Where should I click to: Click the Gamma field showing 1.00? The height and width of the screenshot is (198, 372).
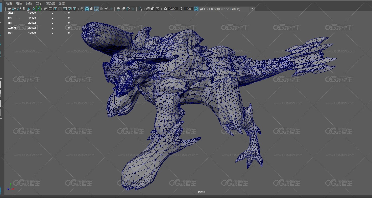188,9
